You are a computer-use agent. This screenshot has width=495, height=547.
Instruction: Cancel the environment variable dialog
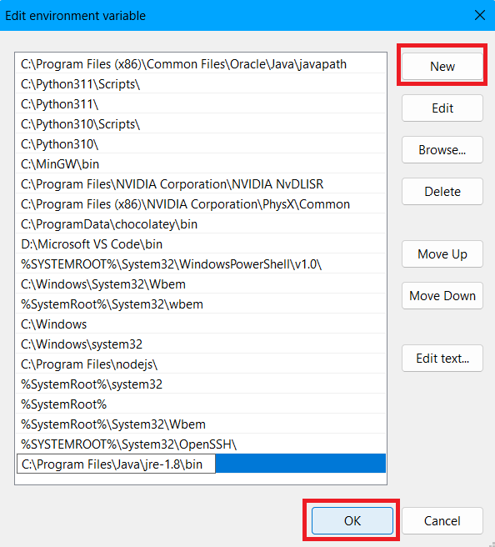[442, 521]
